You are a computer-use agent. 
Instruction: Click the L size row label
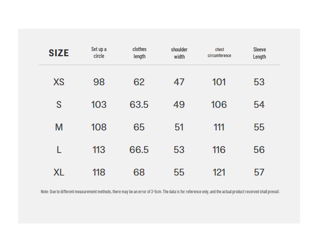pos(59,150)
